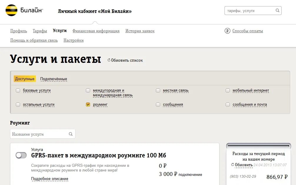
Task: Click the Услуги и пакеты page heading
Action: pyautogui.click(x=56, y=59)
